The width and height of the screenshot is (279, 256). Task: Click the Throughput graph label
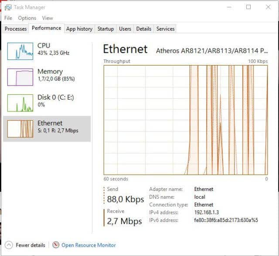(x=117, y=61)
